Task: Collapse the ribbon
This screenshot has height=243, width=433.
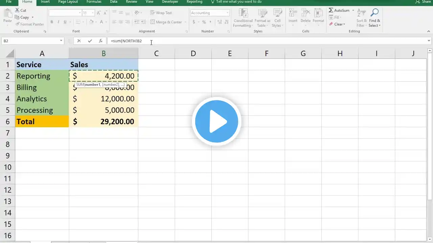Action: coord(429,31)
